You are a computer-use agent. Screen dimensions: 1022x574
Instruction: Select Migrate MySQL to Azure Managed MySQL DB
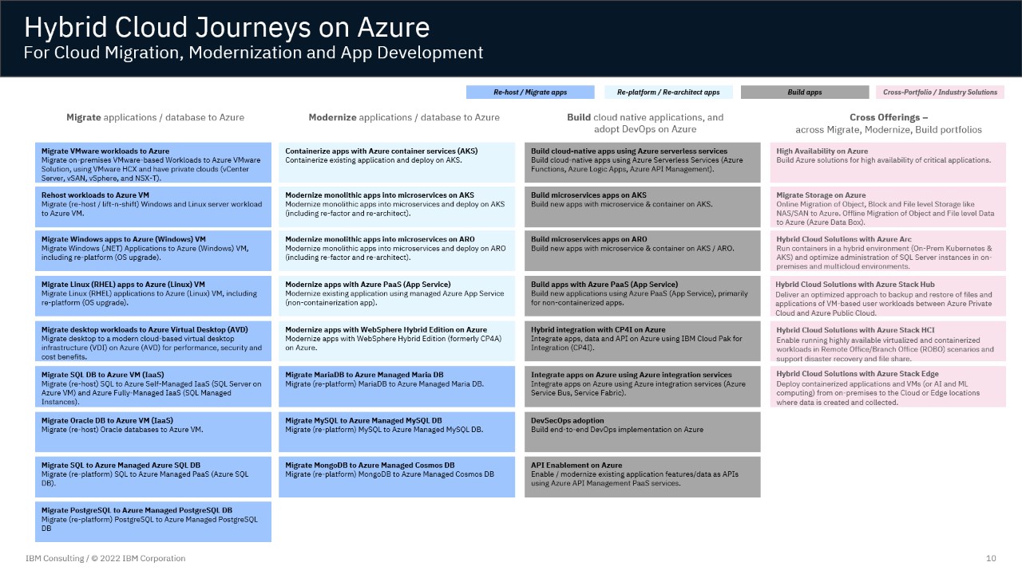397,431
